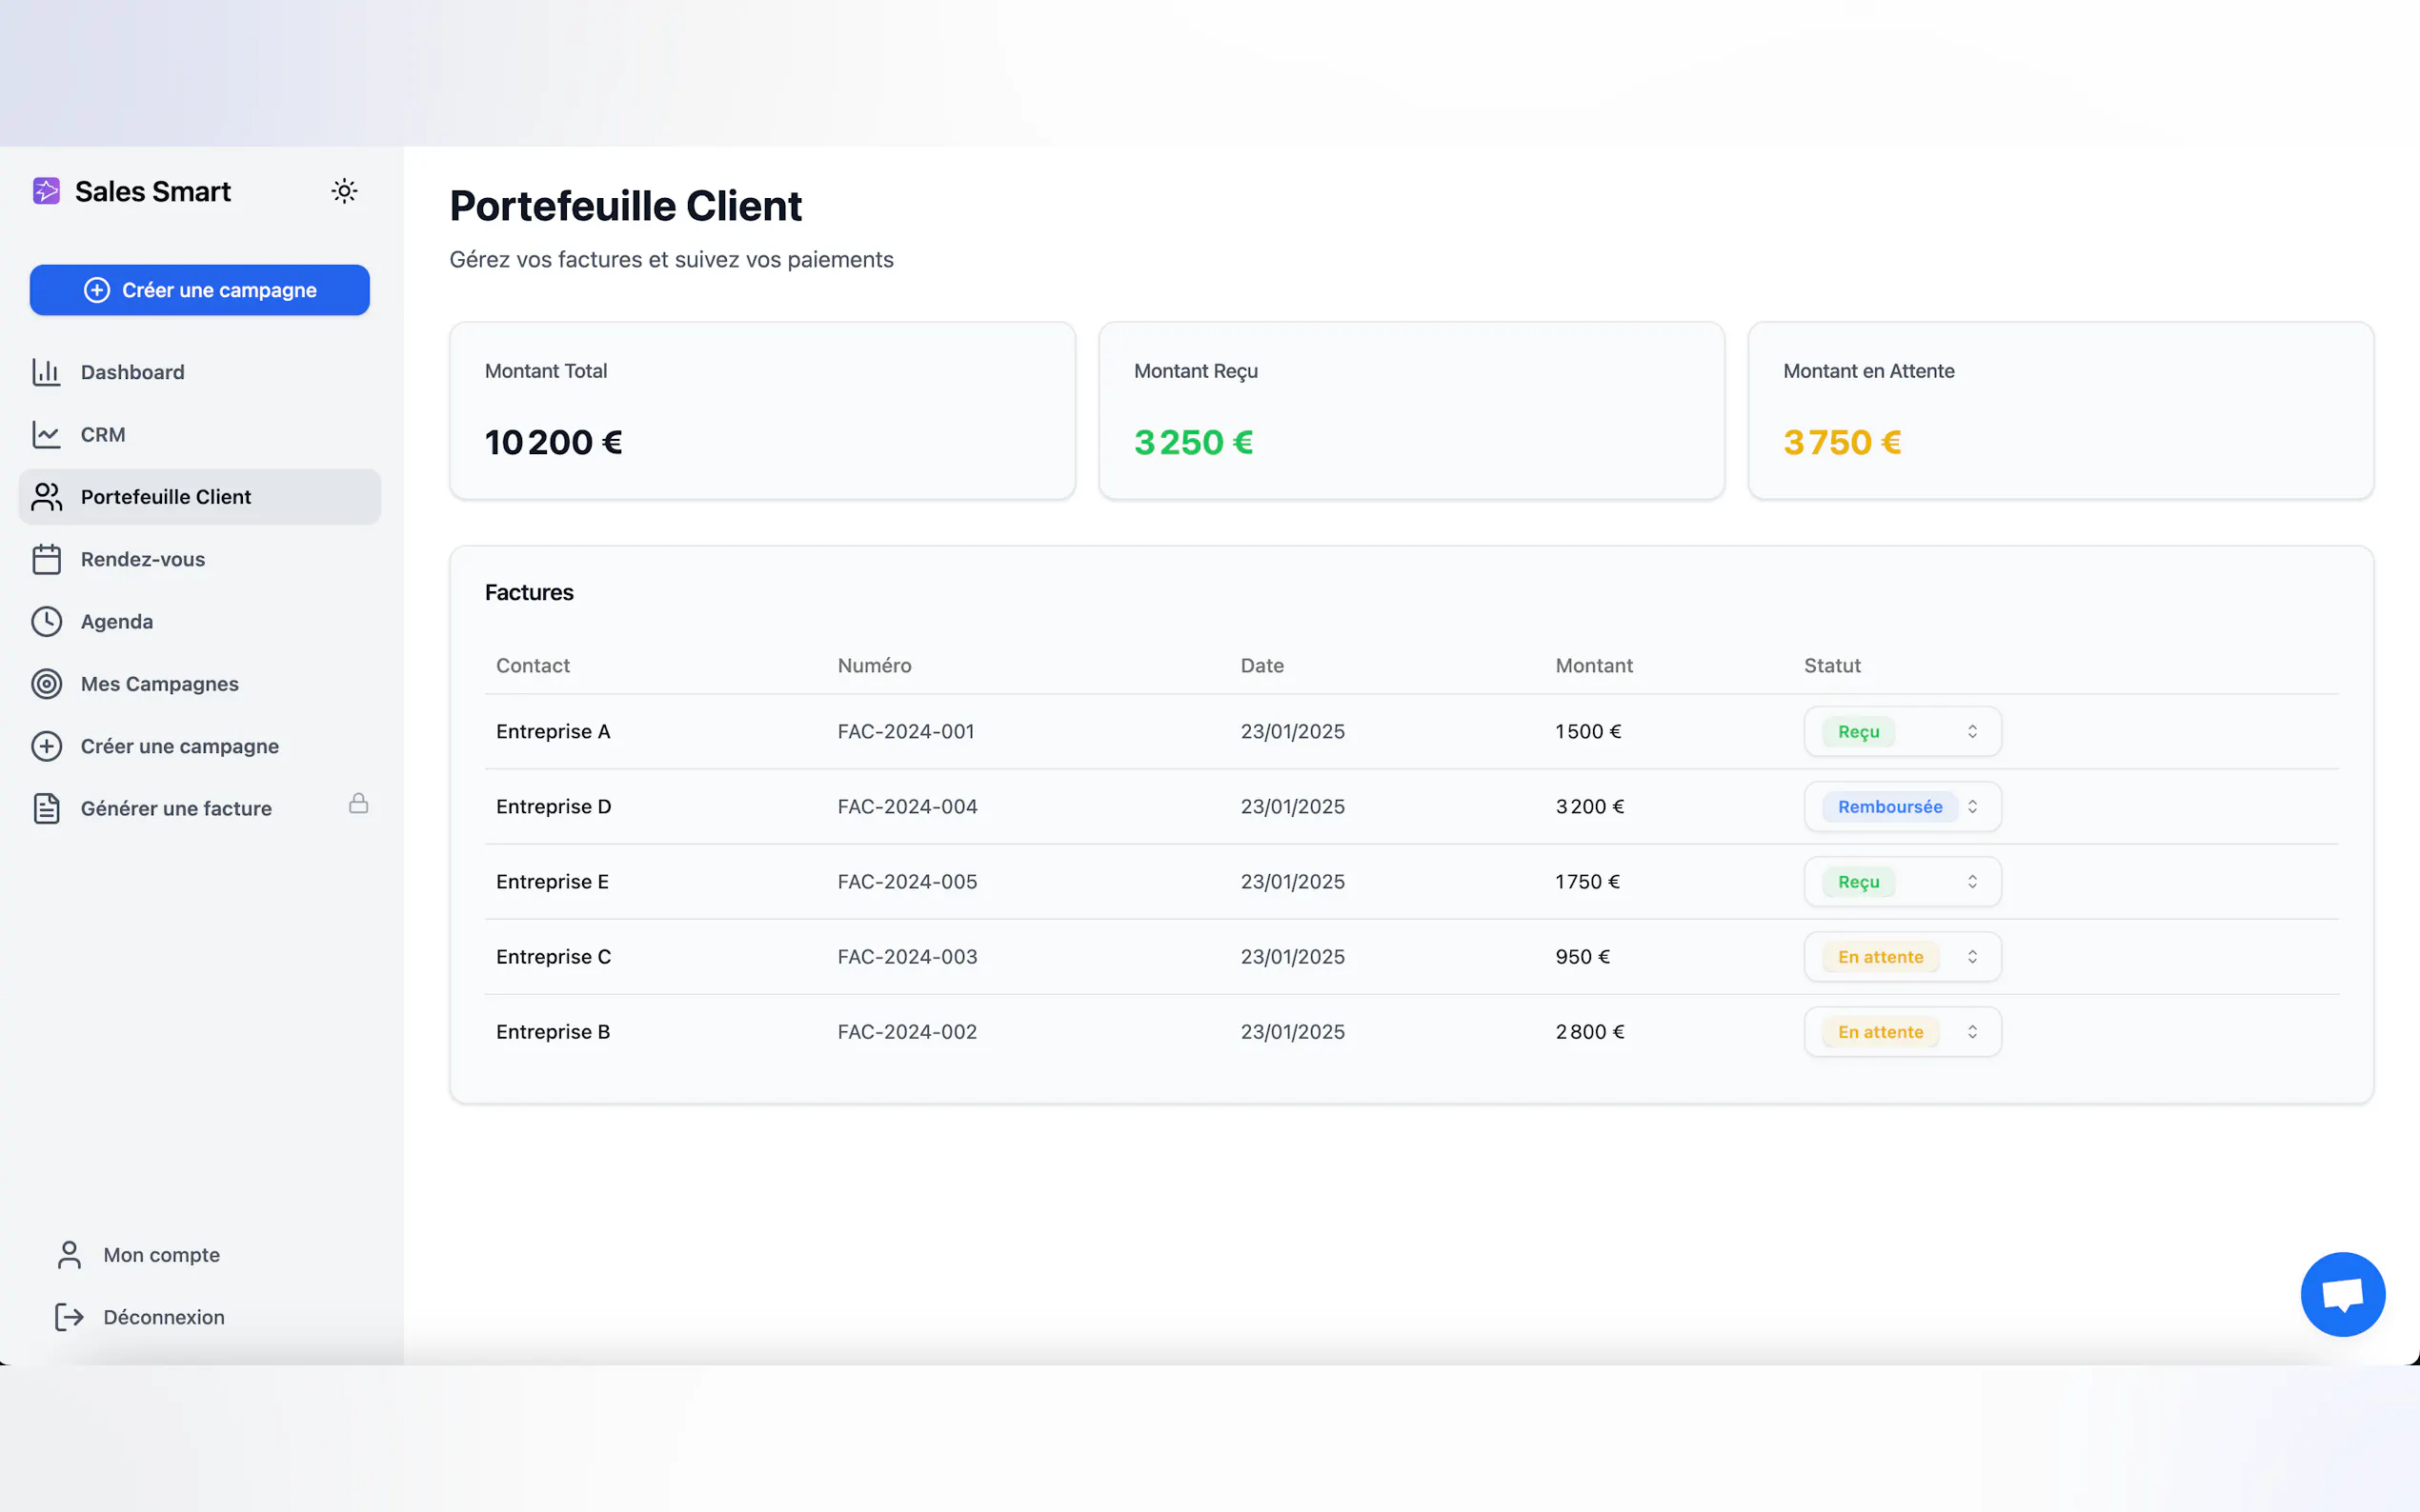This screenshot has height=1512, width=2420.
Task: Click the Générer une facture document icon
Action: click(x=46, y=808)
